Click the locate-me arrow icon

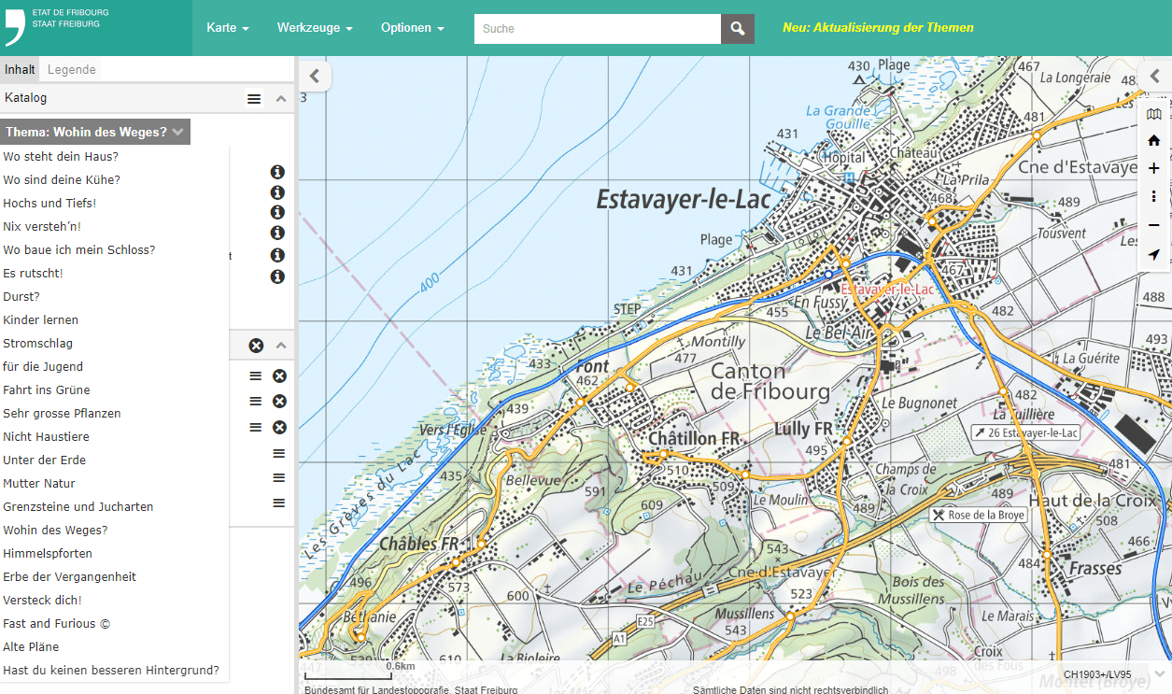coord(1154,254)
